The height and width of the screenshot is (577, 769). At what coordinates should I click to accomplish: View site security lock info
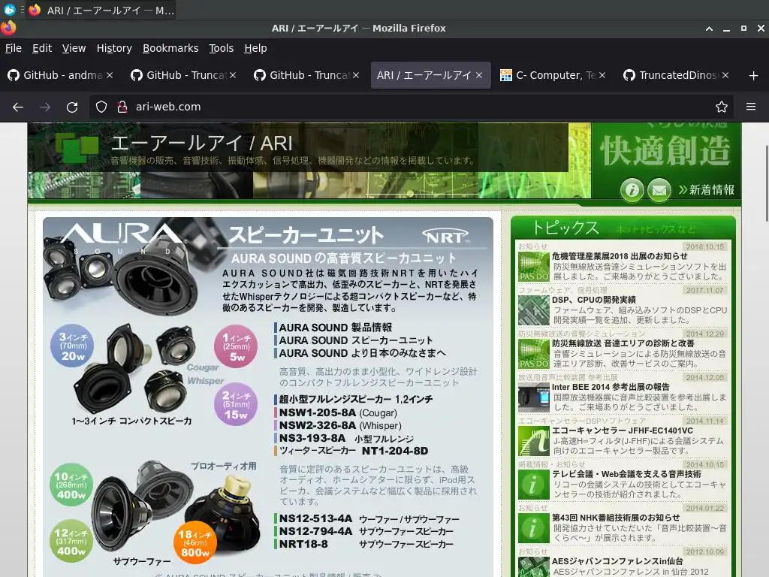[122, 107]
